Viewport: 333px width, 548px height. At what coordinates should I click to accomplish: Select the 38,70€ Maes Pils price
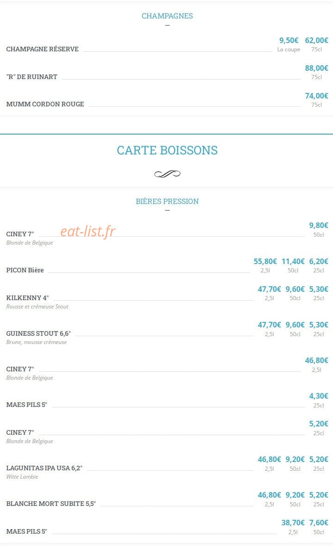tap(293, 523)
